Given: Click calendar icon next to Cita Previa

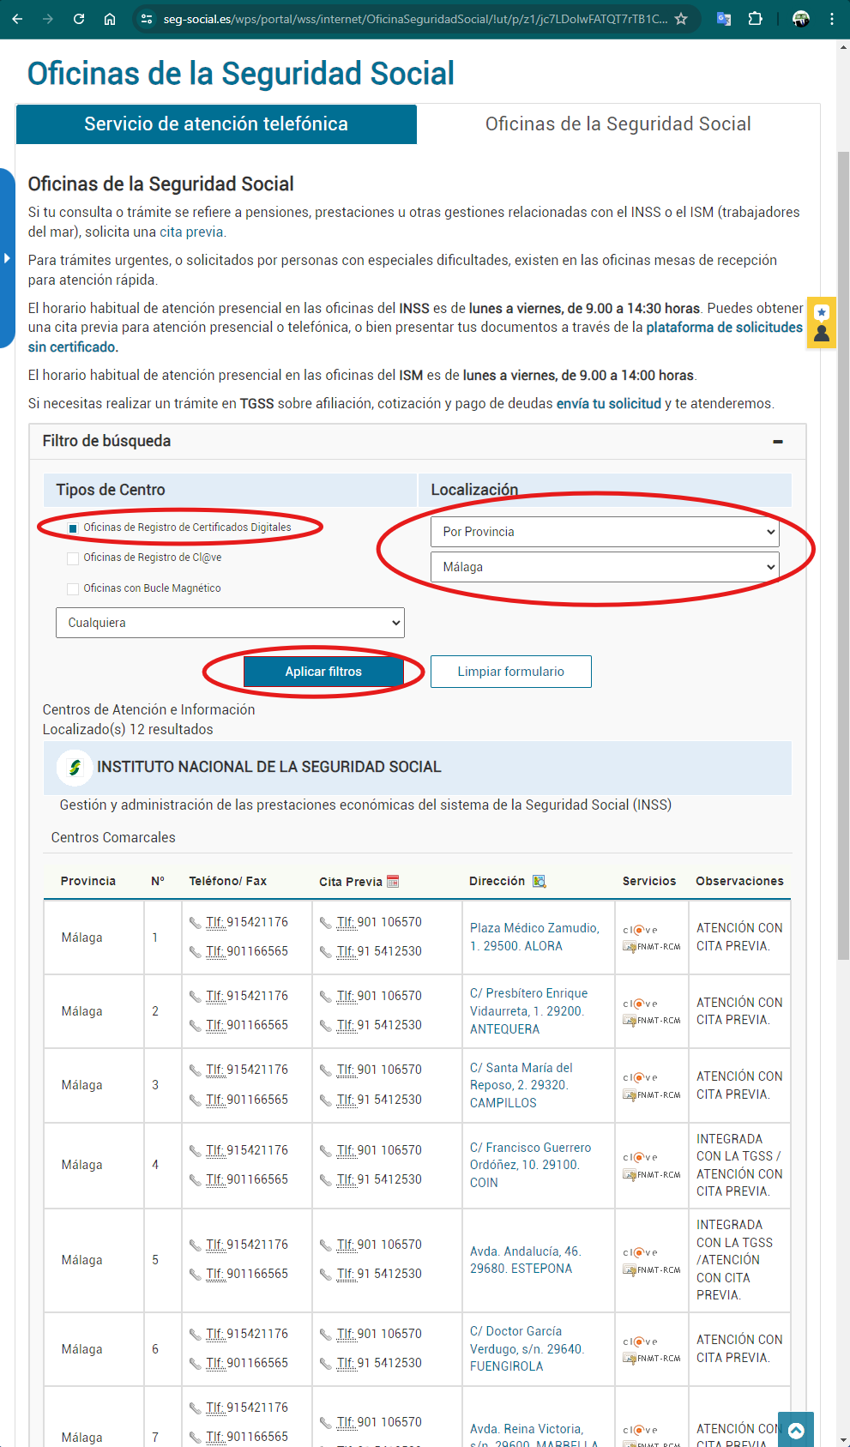Looking at the screenshot, I should pyautogui.click(x=394, y=881).
